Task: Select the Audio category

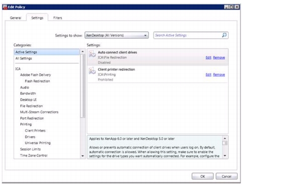Action: [x=24, y=87]
